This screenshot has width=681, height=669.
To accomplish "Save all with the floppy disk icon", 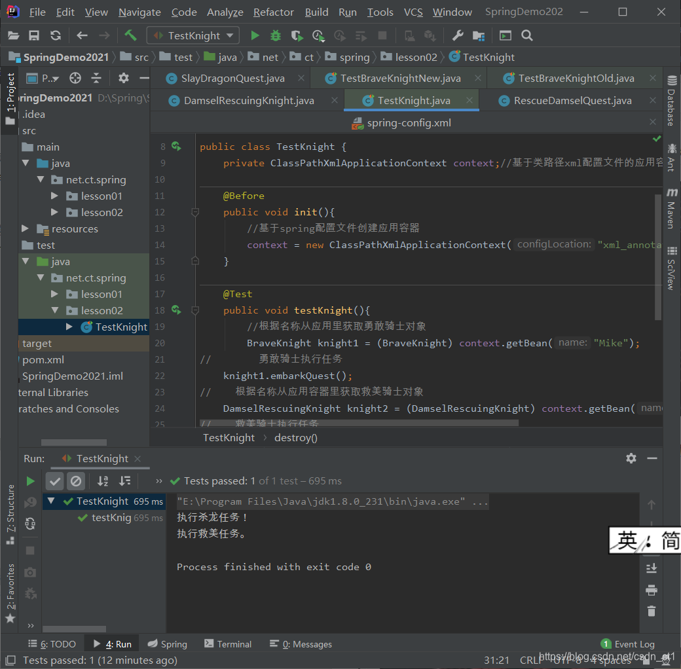I will (34, 35).
